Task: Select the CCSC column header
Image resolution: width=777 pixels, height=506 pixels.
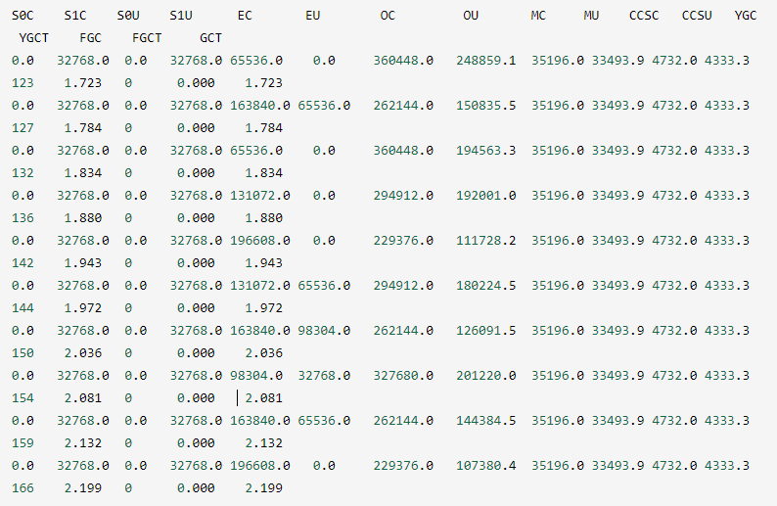Action: click(644, 16)
